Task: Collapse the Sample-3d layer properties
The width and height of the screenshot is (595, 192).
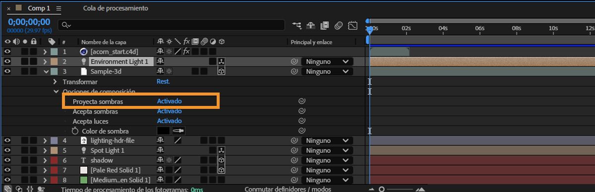Action: pos(46,71)
